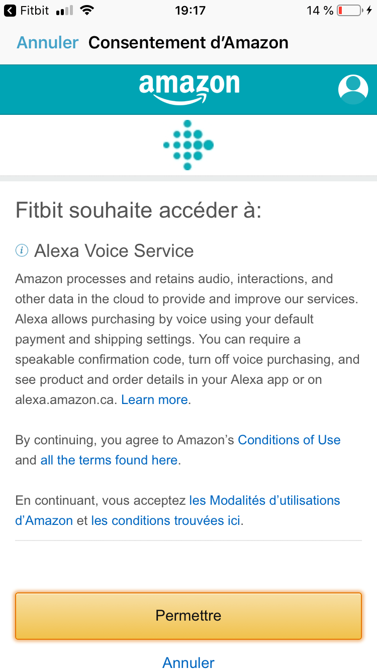Tap the Fitbit dotted logo
The height and width of the screenshot is (672, 377).
(x=189, y=145)
